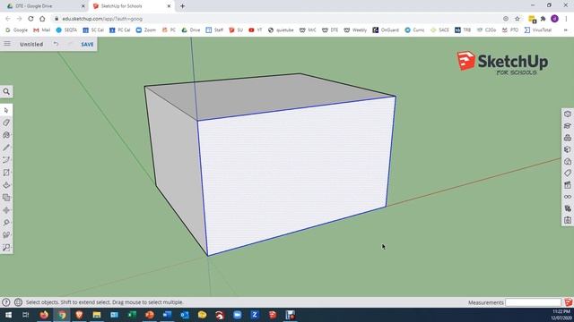
Task: Open the Mail bookmark
Action: click(42, 30)
